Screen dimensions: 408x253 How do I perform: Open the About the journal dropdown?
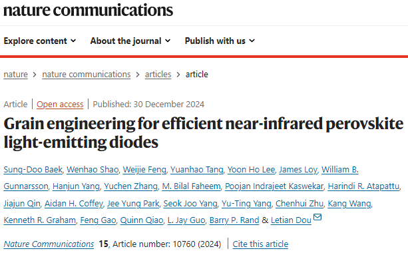130,41
